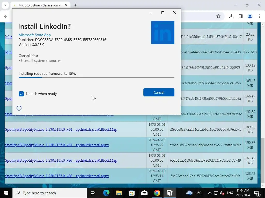Click the LinkedIn app logo

163,32
